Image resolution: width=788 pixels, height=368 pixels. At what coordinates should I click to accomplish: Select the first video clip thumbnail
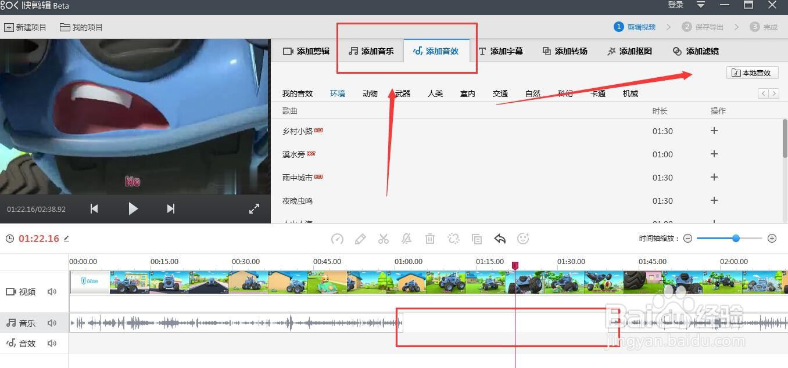[90, 282]
